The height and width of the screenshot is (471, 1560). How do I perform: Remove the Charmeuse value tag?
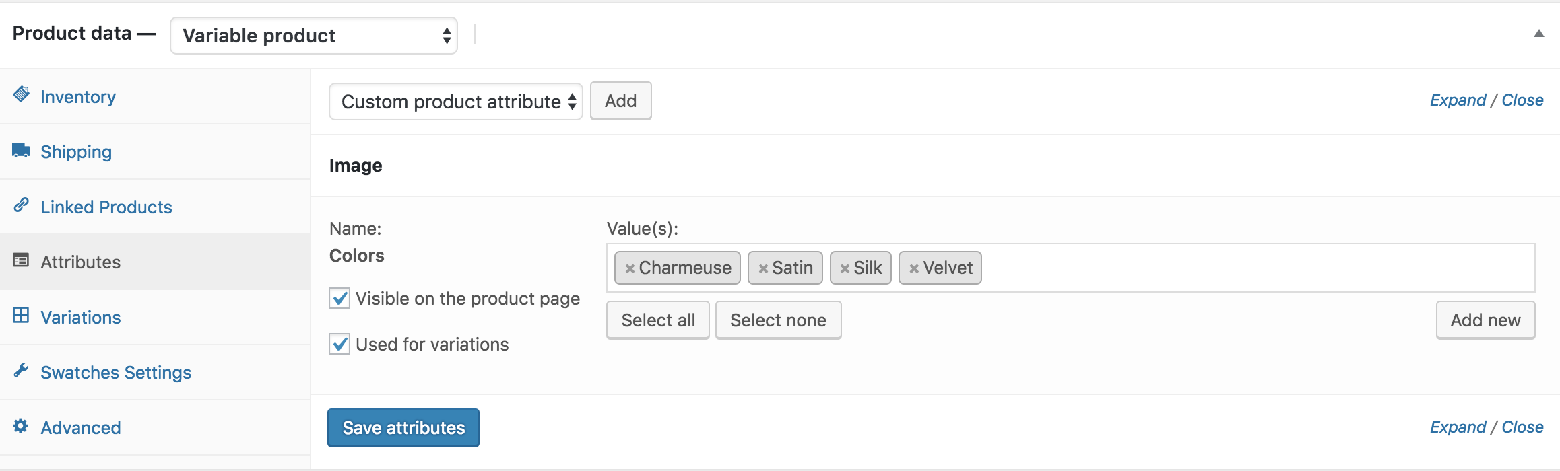[629, 267]
